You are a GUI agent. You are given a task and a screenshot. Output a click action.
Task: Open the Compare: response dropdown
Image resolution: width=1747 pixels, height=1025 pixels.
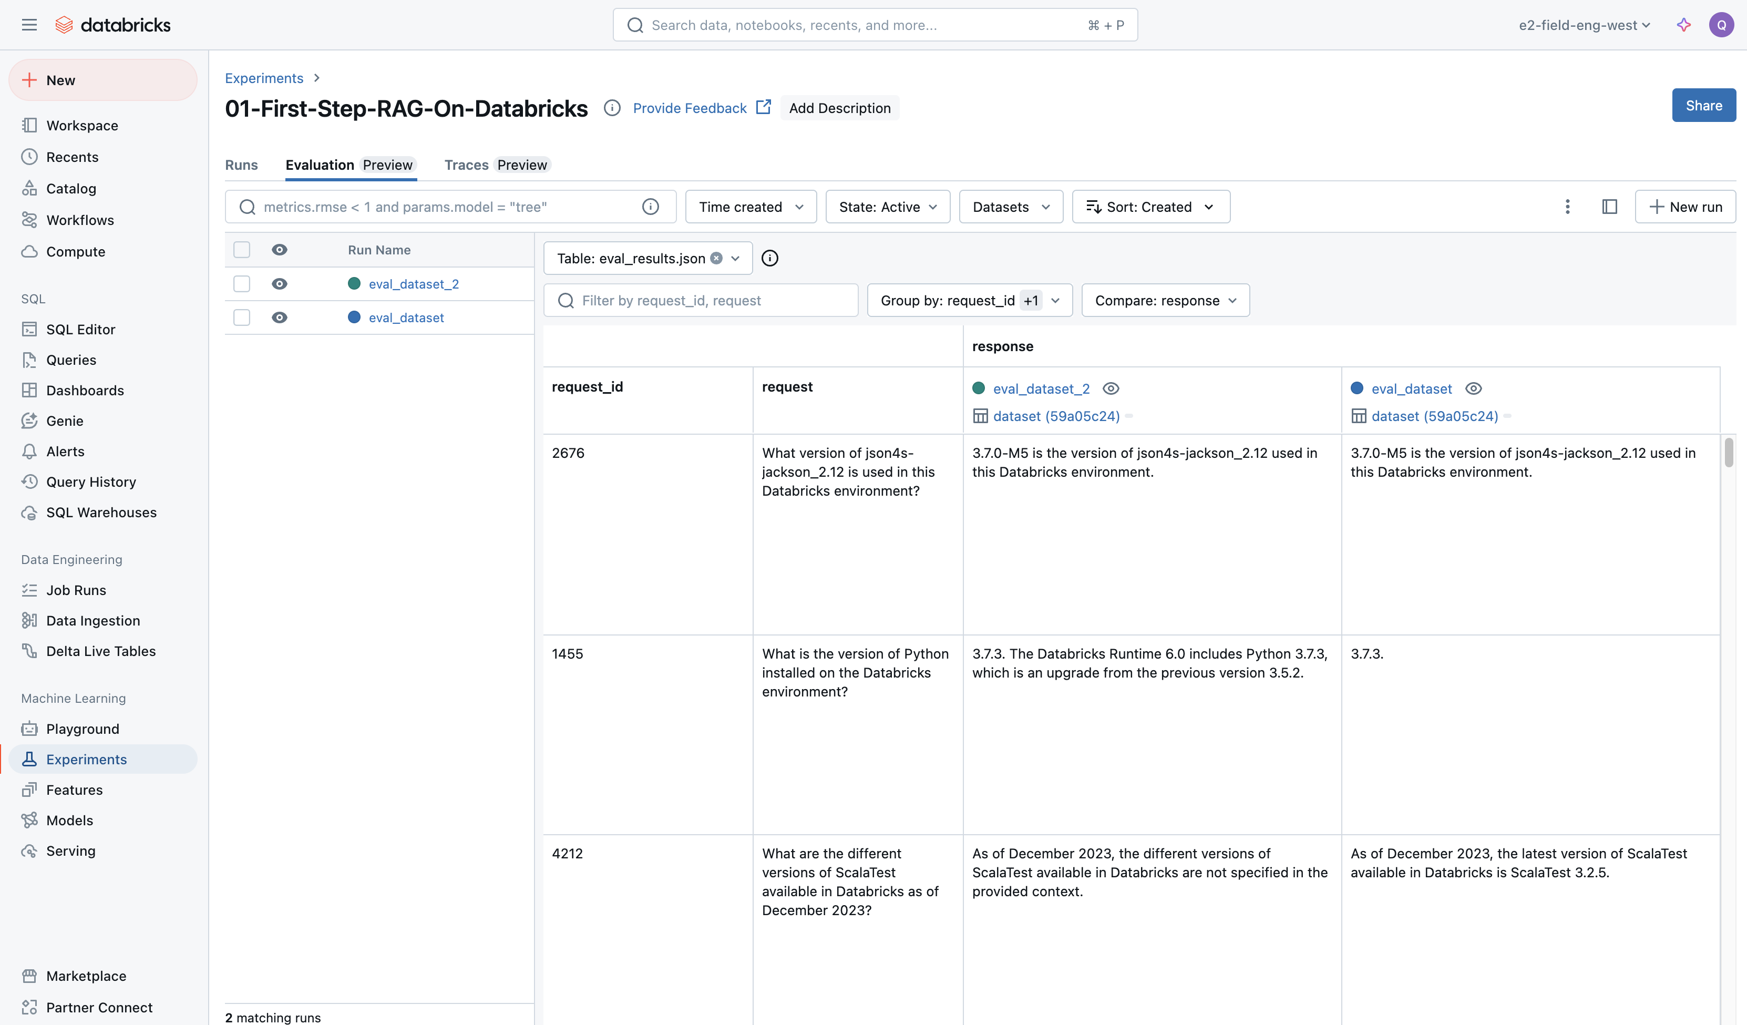coord(1165,300)
